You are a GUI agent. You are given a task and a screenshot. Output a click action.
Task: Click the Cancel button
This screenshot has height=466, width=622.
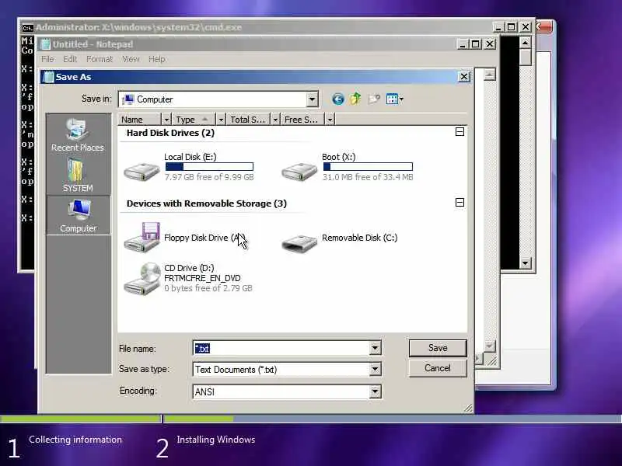coord(438,368)
